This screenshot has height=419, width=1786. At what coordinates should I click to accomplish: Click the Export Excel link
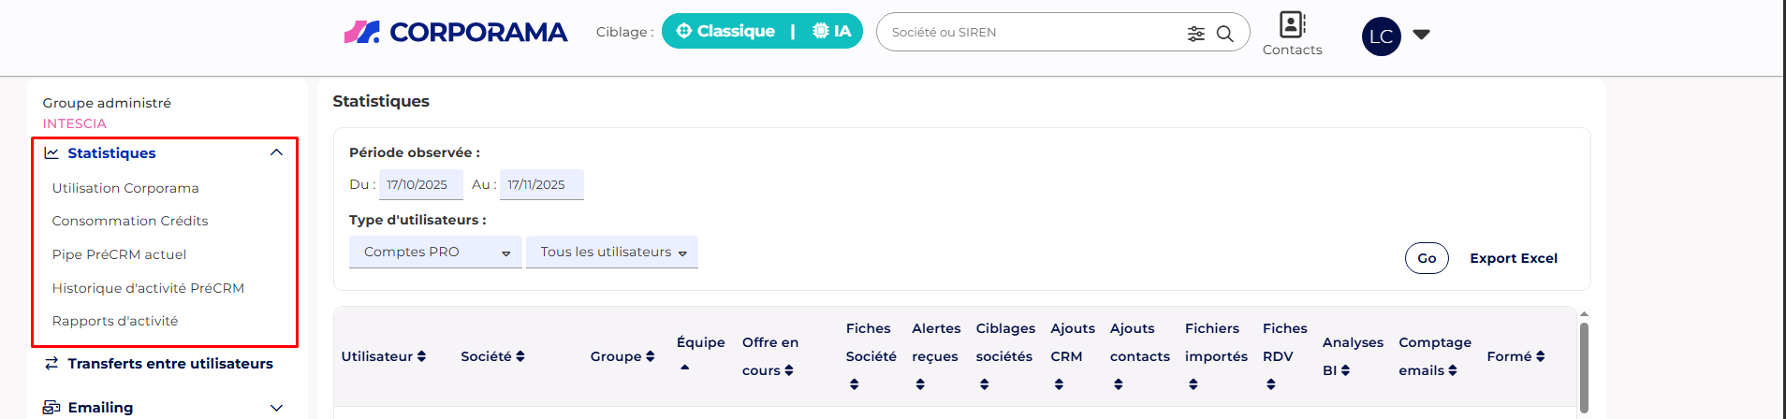click(x=1514, y=258)
